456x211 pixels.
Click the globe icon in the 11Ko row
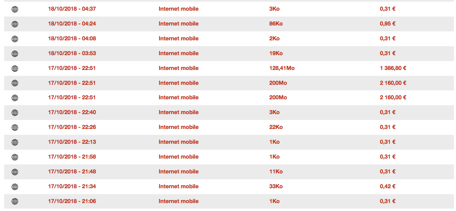(x=15, y=172)
